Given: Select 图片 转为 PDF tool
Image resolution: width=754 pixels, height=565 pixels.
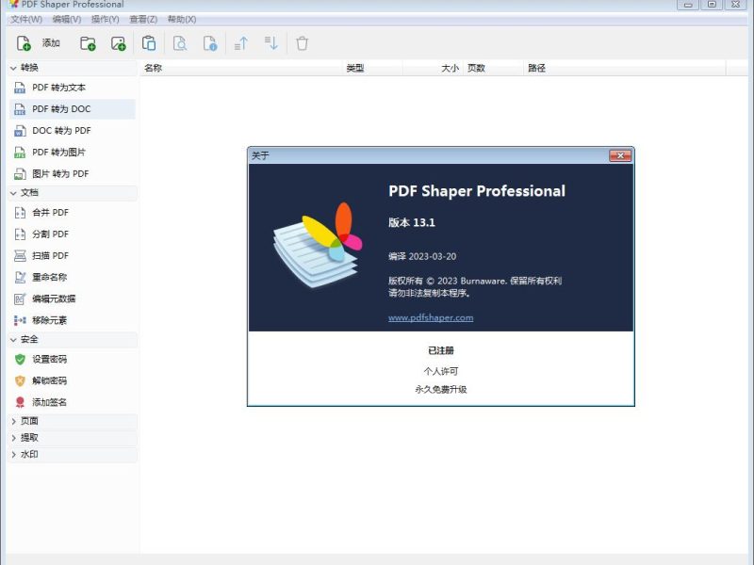Looking at the screenshot, I should pyautogui.click(x=73, y=174).
